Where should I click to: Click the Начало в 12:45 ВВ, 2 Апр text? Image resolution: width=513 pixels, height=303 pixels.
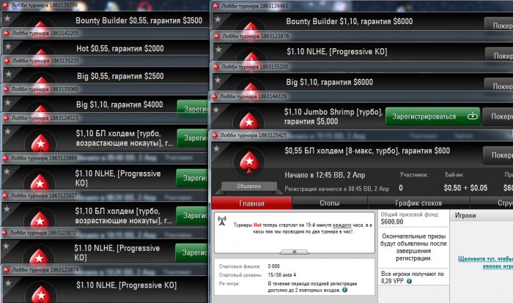[x=325, y=175]
